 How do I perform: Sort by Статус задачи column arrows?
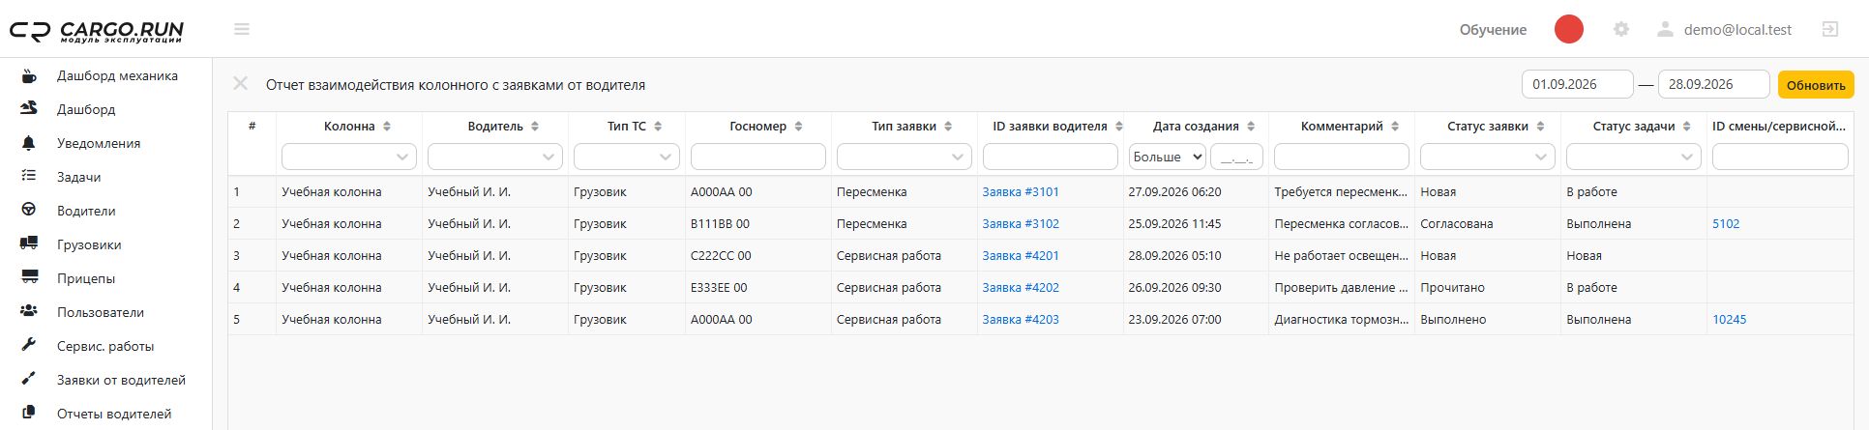click(1687, 127)
